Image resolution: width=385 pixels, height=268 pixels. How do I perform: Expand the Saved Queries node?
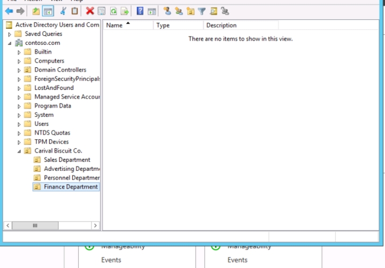pyautogui.click(x=10, y=34)
